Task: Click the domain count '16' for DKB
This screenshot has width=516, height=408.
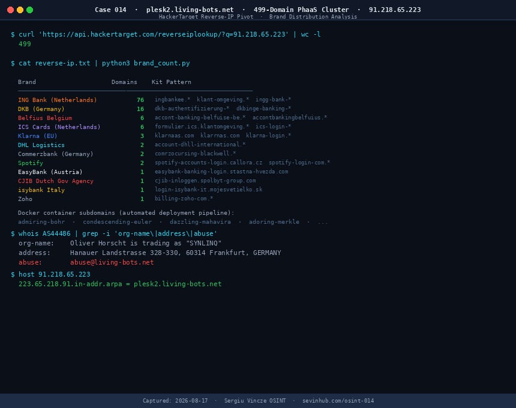Action: [x=140, y=109]
